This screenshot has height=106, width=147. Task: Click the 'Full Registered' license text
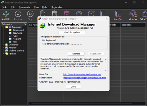(x=49, y=40)
